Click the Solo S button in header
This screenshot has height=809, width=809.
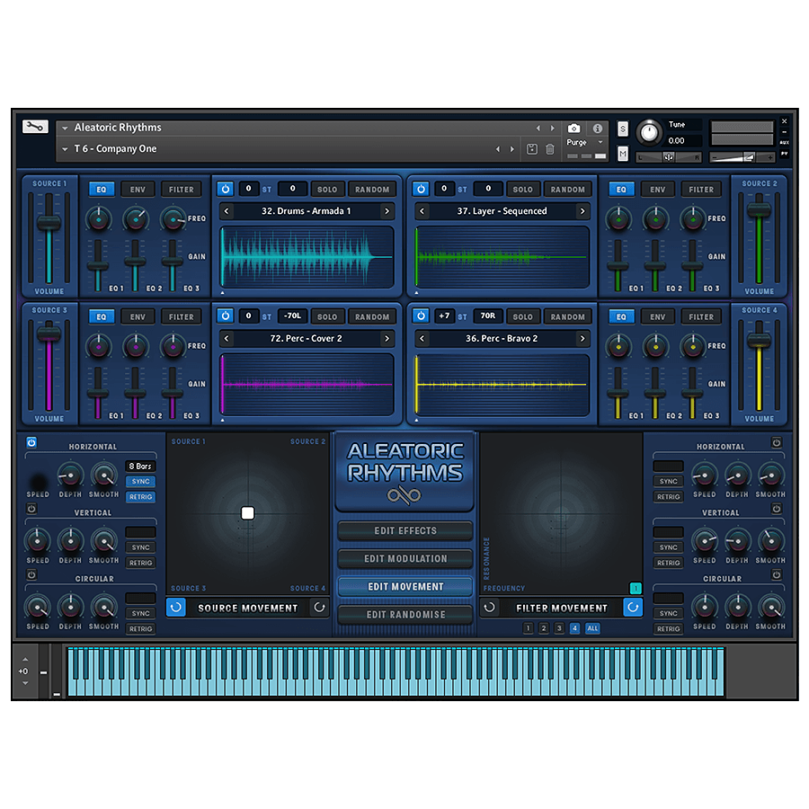tap(623, 129)
